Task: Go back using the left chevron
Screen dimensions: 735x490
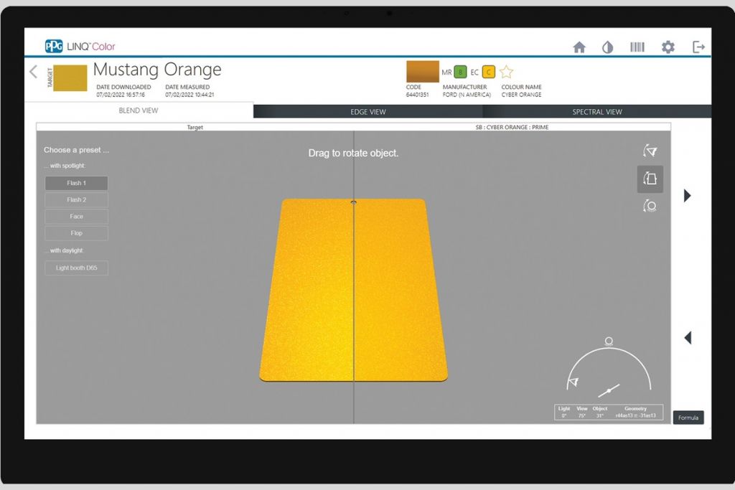Action: 33,72
